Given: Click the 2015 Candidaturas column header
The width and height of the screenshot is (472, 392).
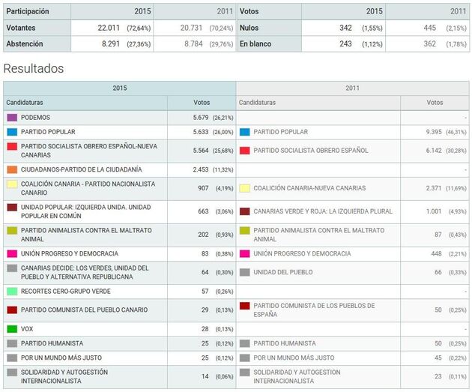Looking at the screenshot, I should 25,103.
